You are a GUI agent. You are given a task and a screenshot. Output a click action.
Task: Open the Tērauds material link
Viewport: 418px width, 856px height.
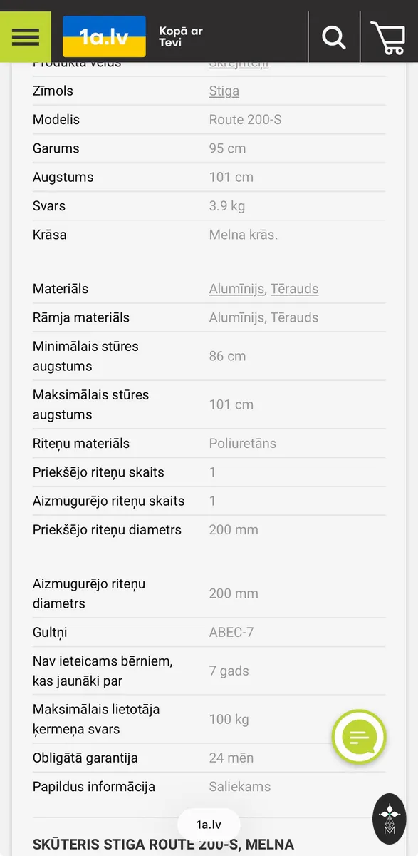[x=294, y=289]
